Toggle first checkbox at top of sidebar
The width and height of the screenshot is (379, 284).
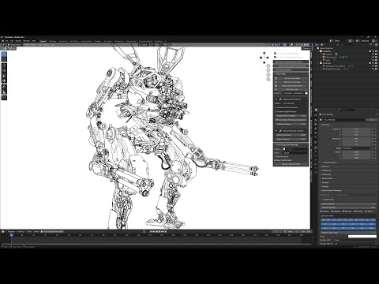275,54
